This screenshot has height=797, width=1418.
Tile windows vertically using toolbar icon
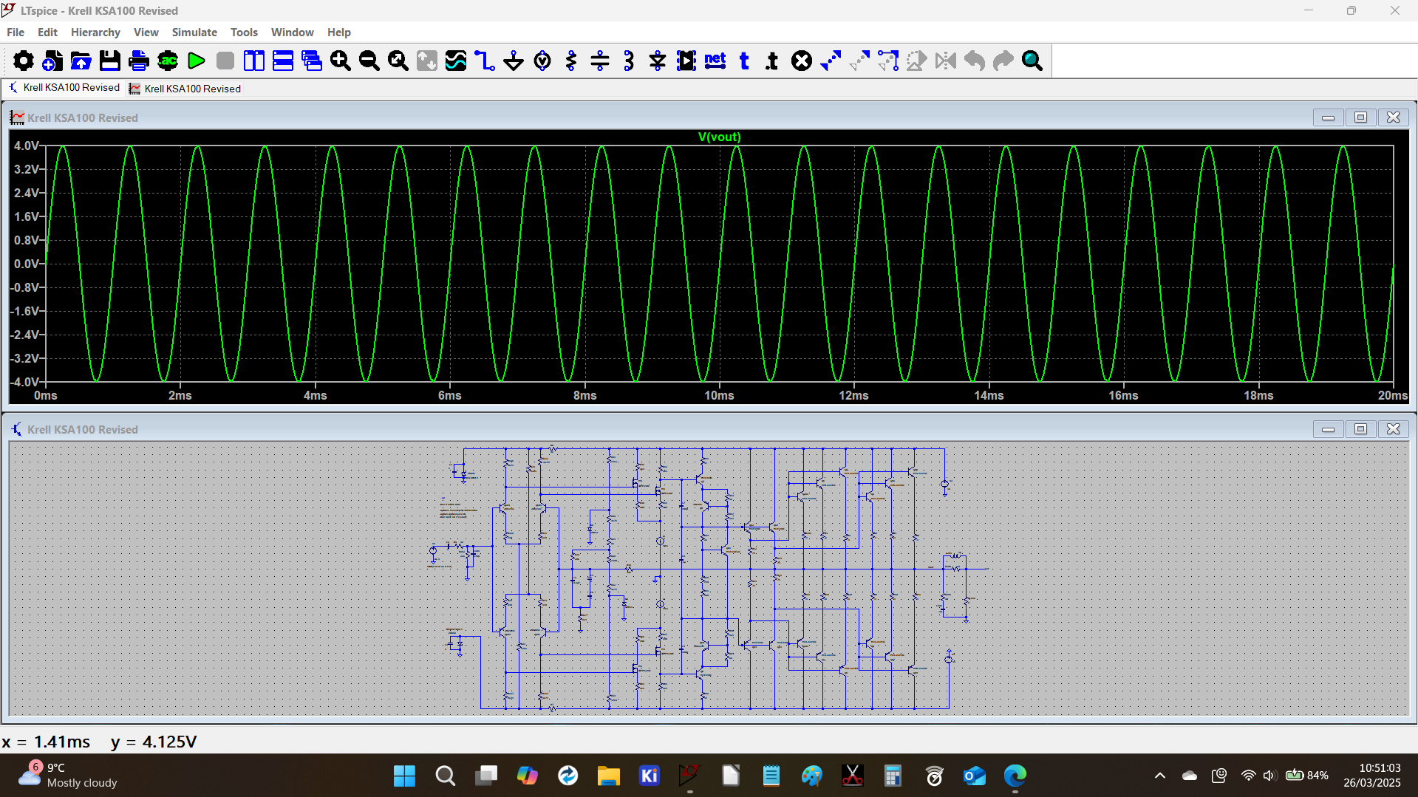(254, 61)
